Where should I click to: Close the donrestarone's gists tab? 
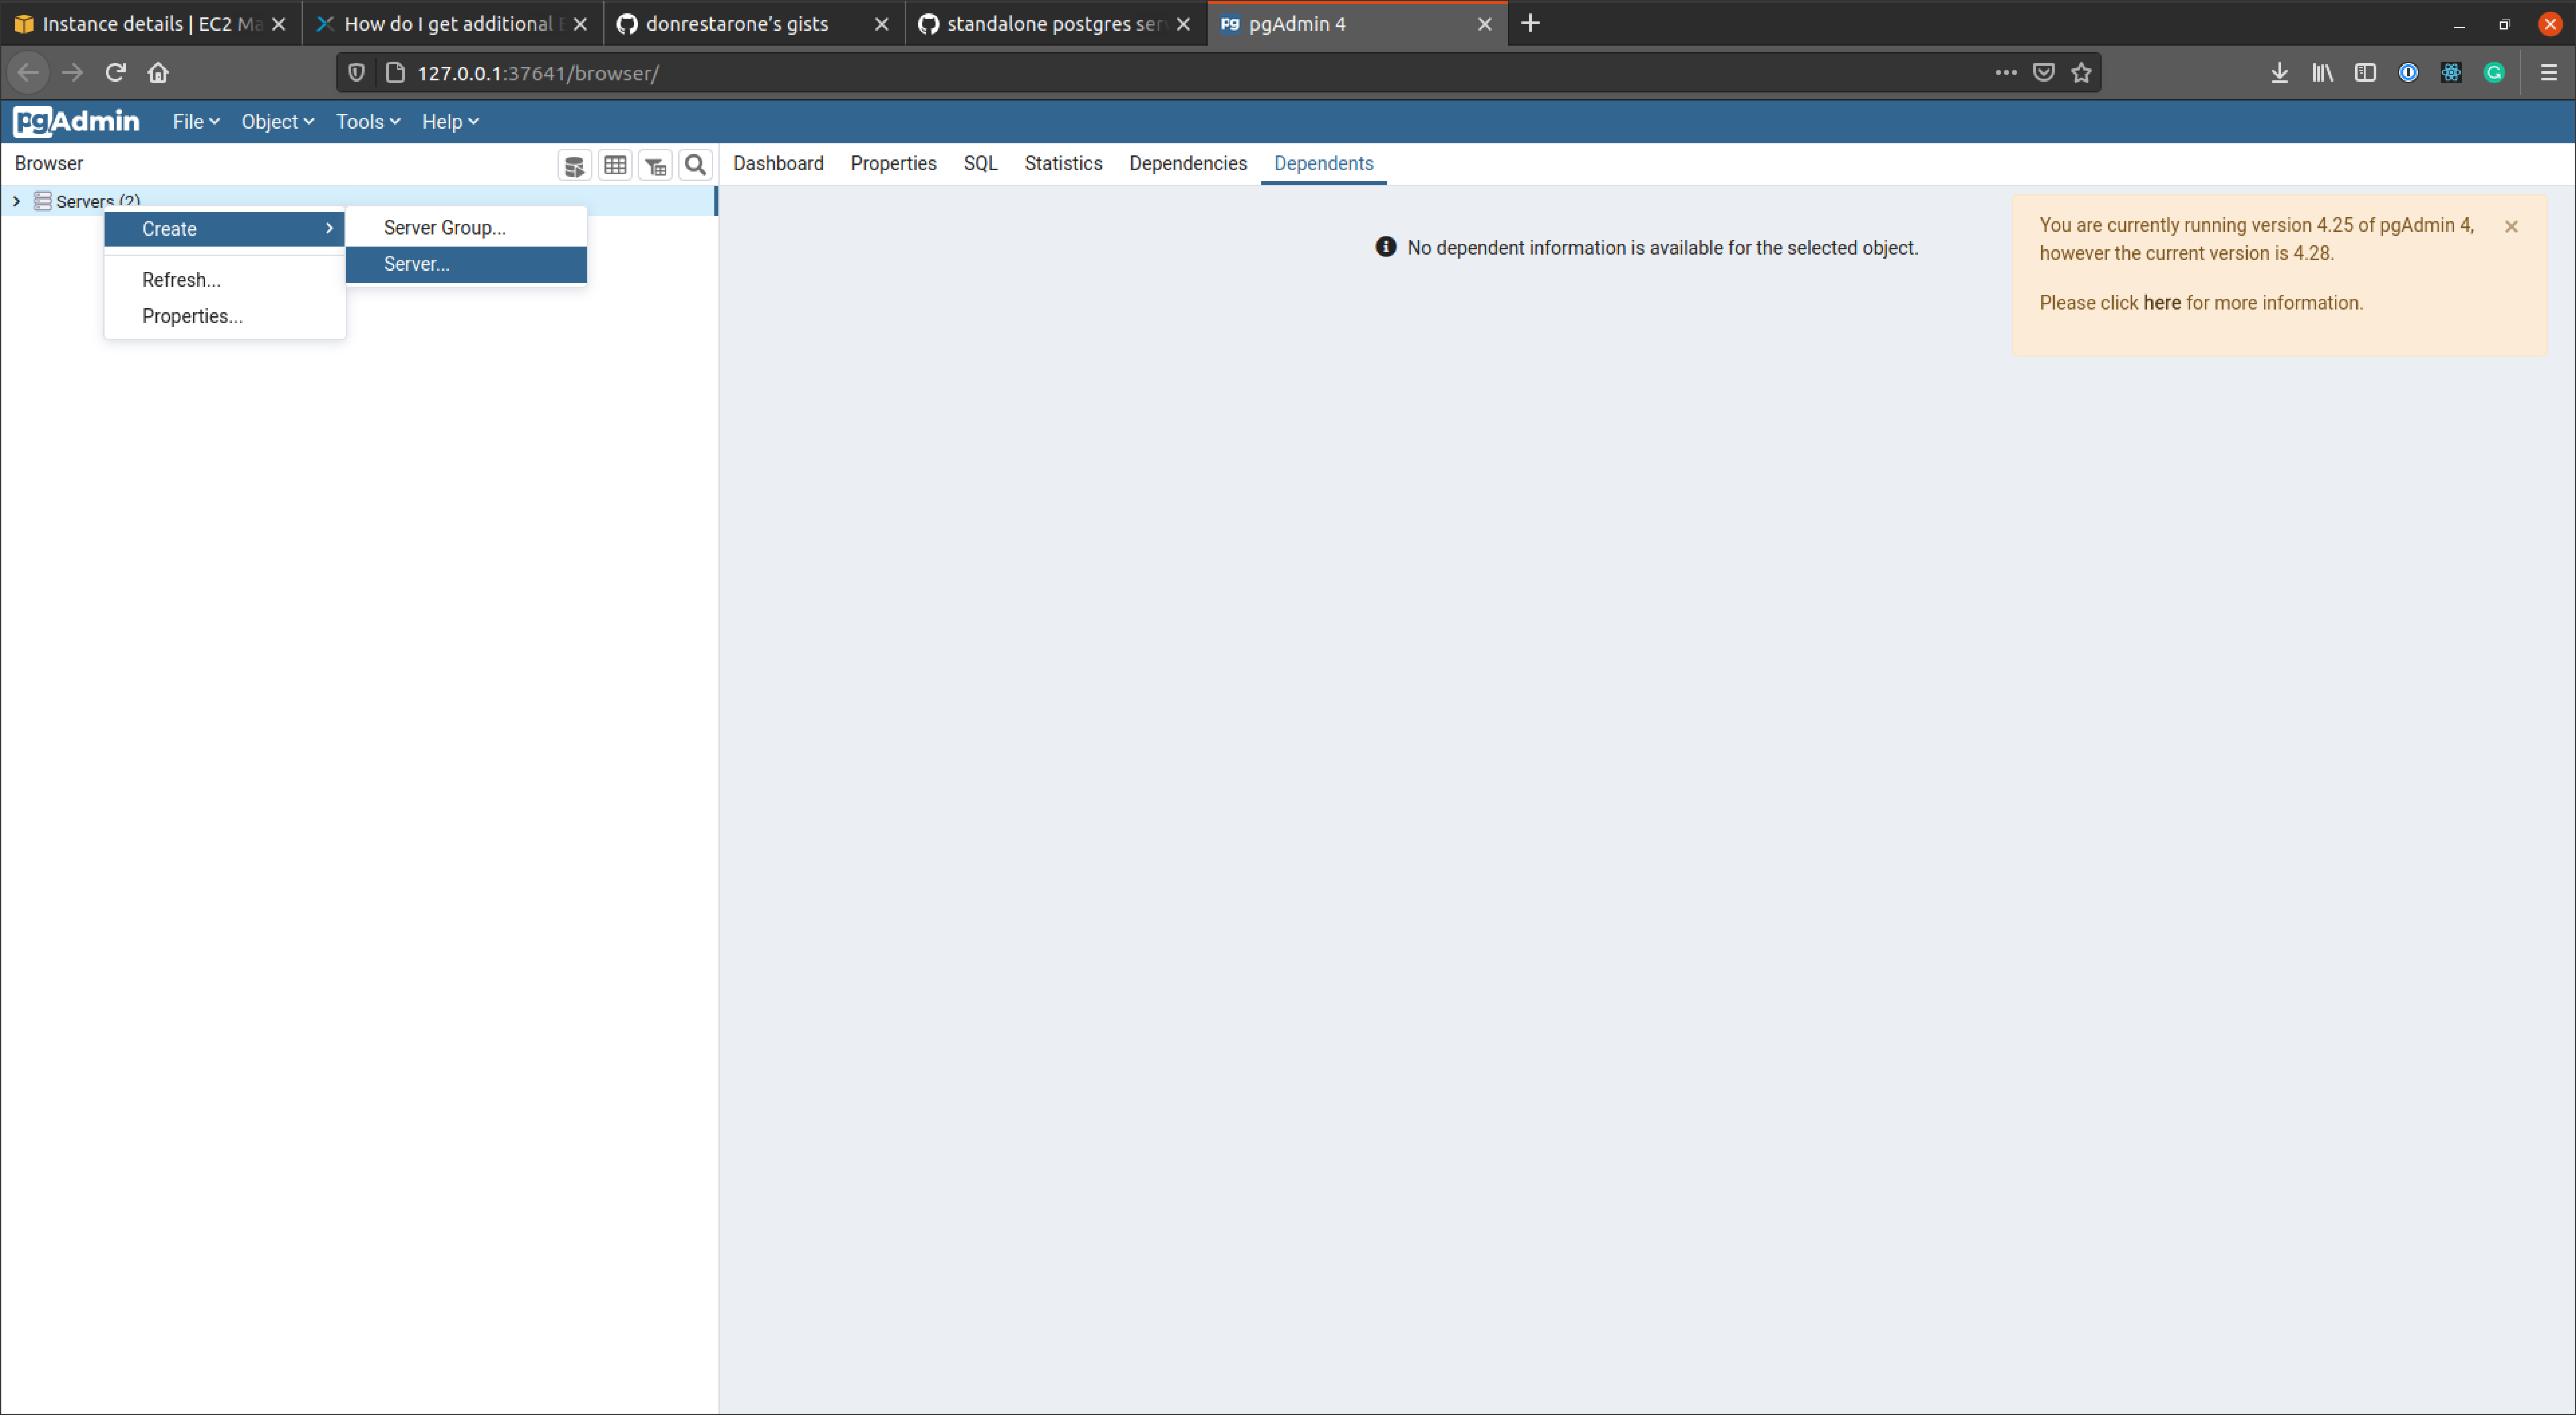pyautogui.click(x=881, y=24)
